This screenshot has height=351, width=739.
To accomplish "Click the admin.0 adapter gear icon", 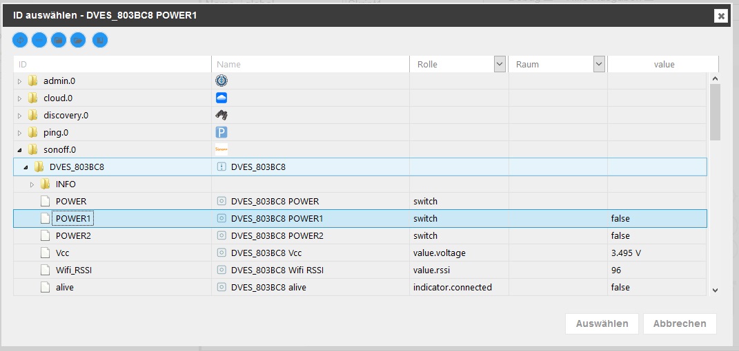I will click(221, 81).
